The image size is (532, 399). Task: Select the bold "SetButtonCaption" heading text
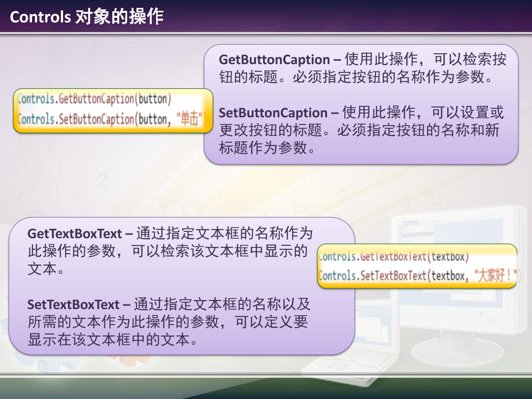click(273, 112)
